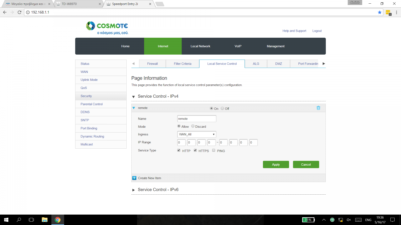Open the DDNS sidebar item
Viewport: 401px width, 225px height.
click(101, 112)
